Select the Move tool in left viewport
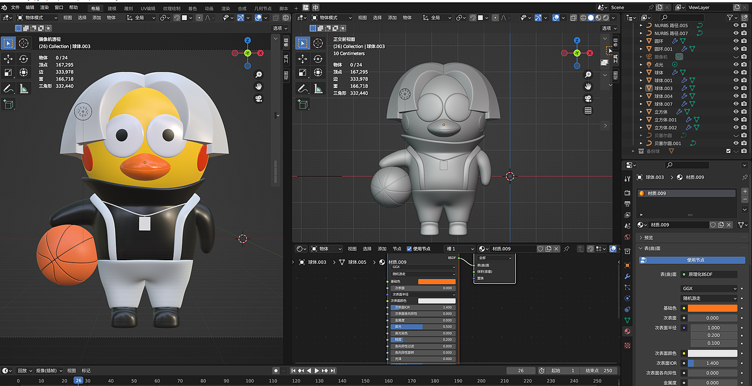 [x=8, y=59]
